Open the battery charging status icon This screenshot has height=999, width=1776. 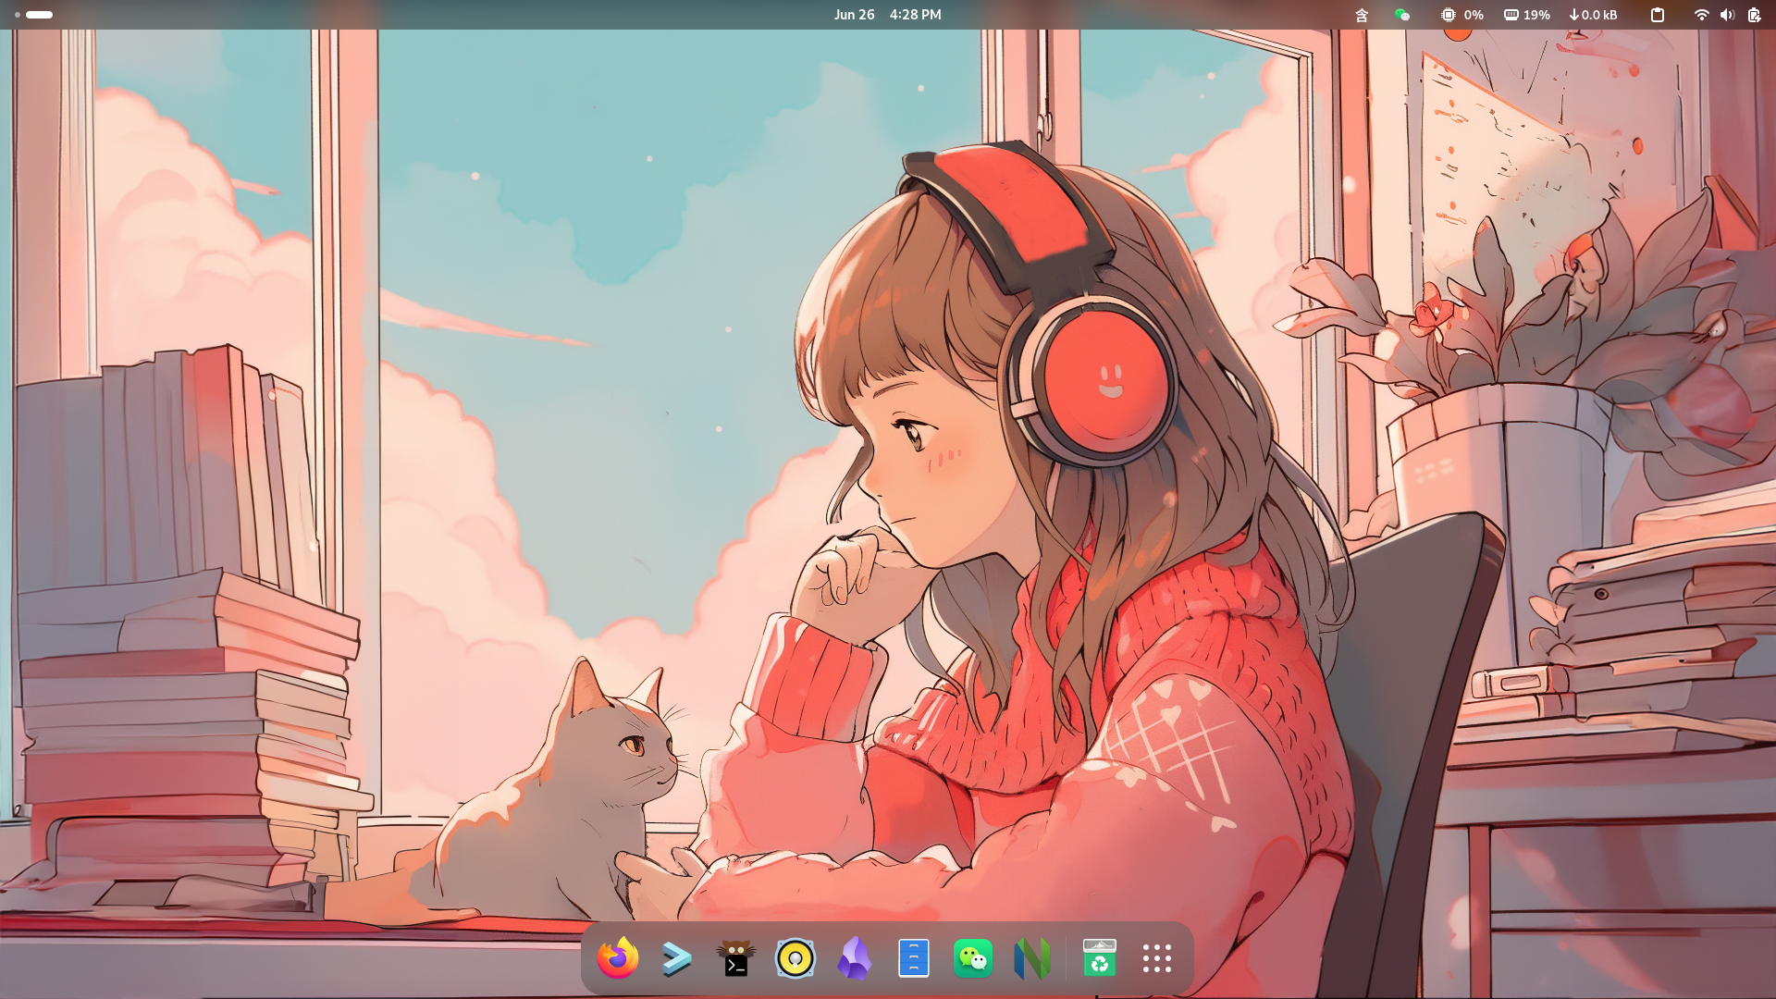(x=1754, y=15)
